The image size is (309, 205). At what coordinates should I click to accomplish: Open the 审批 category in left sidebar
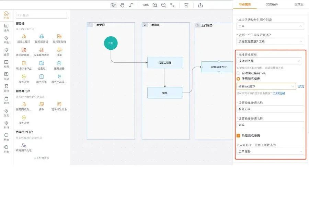(6, 39)
